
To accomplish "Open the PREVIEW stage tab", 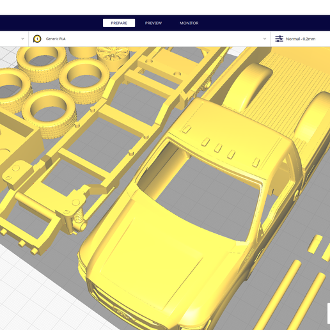I will pyautogui.click(x=153, y=23).
